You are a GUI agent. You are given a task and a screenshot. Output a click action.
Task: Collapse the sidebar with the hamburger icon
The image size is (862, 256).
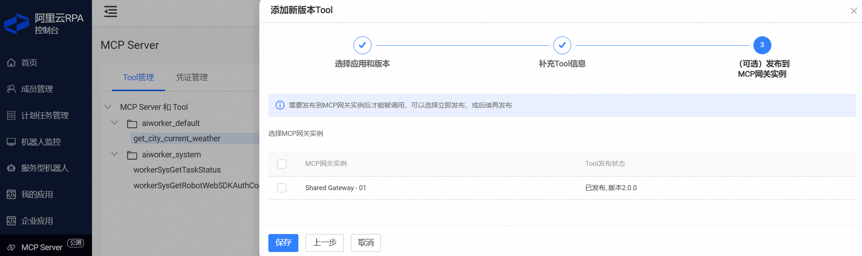pos(110,12)
